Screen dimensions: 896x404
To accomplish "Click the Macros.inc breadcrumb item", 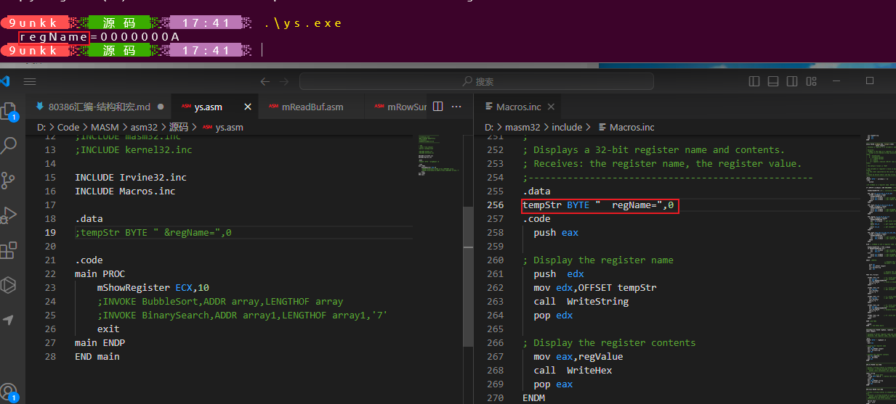I will pyautogui.click(x=631, y=127).
